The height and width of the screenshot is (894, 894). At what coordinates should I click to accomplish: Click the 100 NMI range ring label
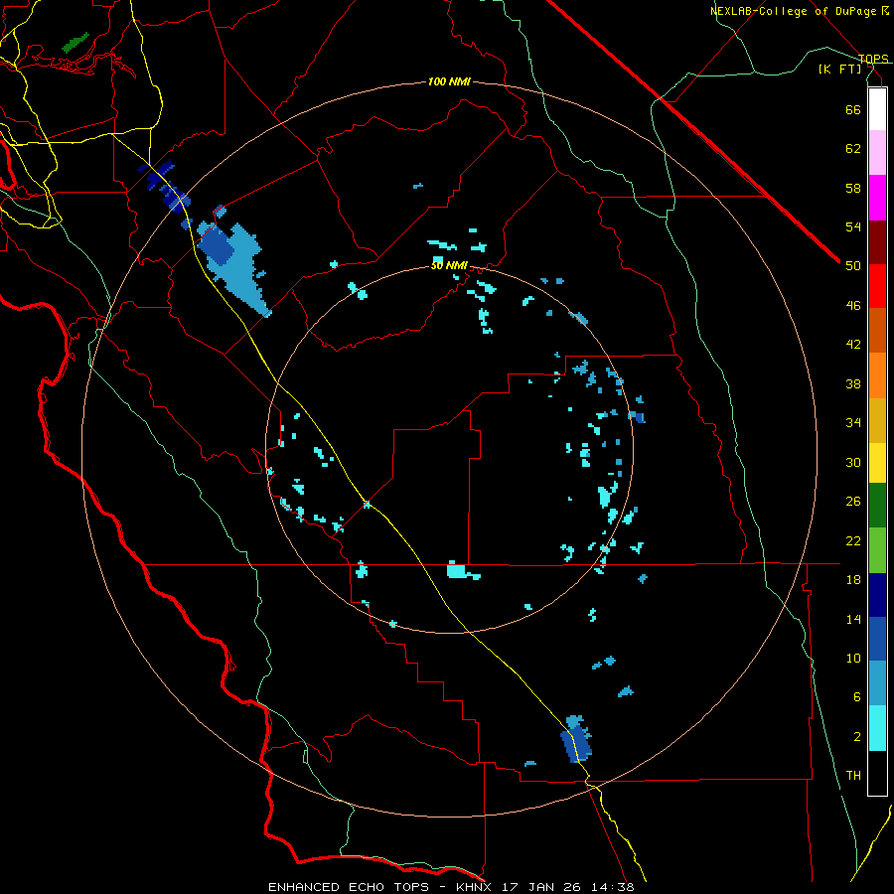pyautogui.click(x=449, y=82)
